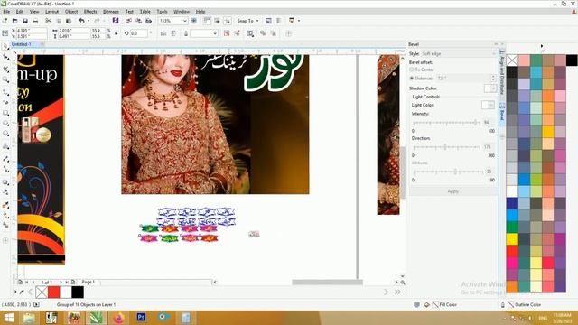Select the Crop tool in the toolbox
Image resolution: width=578 pixels, height=325 pixels.
(5, 69)
